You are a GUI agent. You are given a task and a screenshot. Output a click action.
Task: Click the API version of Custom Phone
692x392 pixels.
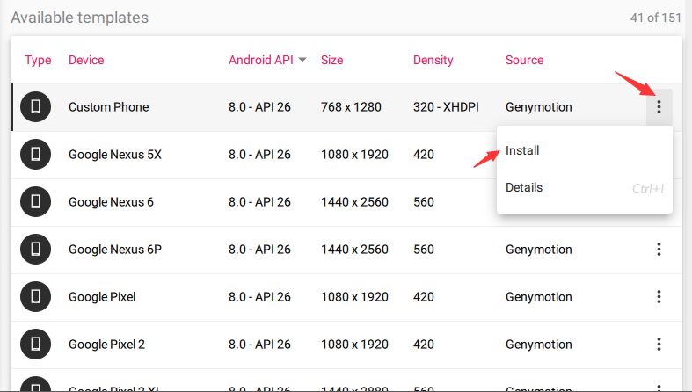259,107
